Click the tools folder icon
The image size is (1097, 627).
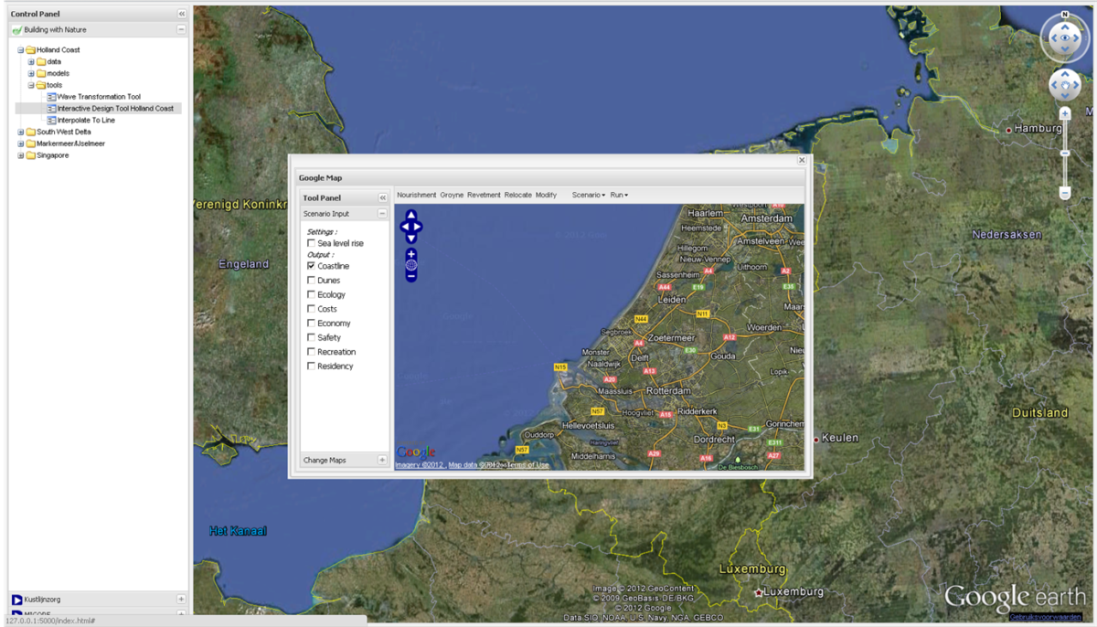tap(41, 85)
